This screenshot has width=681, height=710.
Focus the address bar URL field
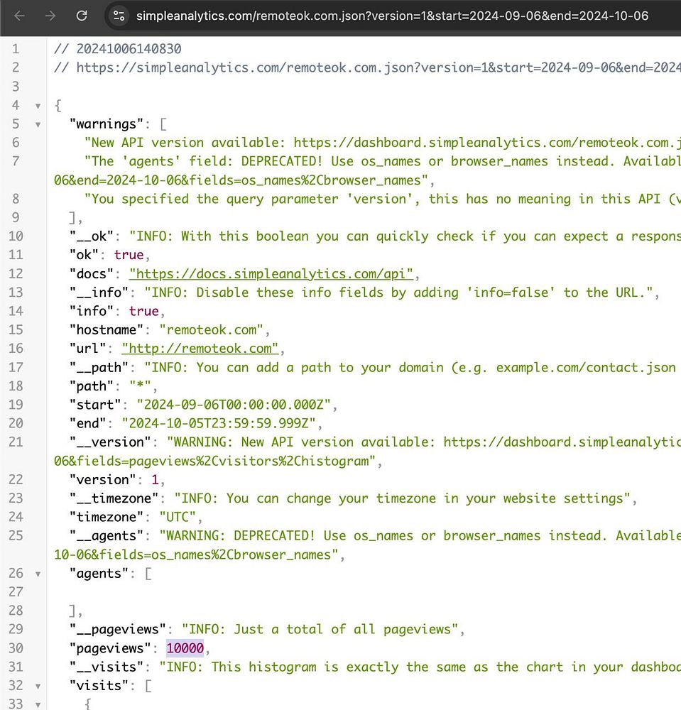tap(392, 16)
